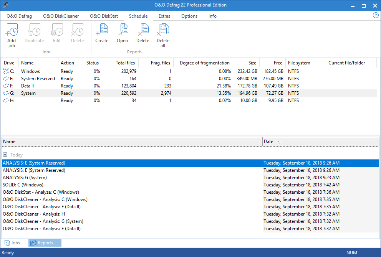This screenshot has width=381, height=257.
Task: Select O&O DiskStat - Analyze: C (Windows) report
Action: coord(190,192)
